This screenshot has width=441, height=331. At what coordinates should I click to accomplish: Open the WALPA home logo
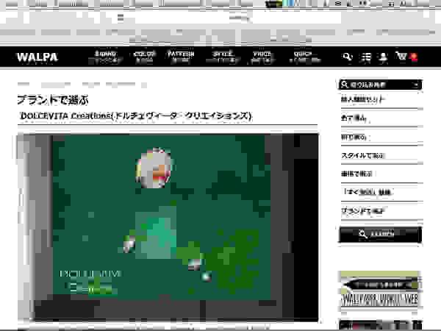(x=37, y=57)
